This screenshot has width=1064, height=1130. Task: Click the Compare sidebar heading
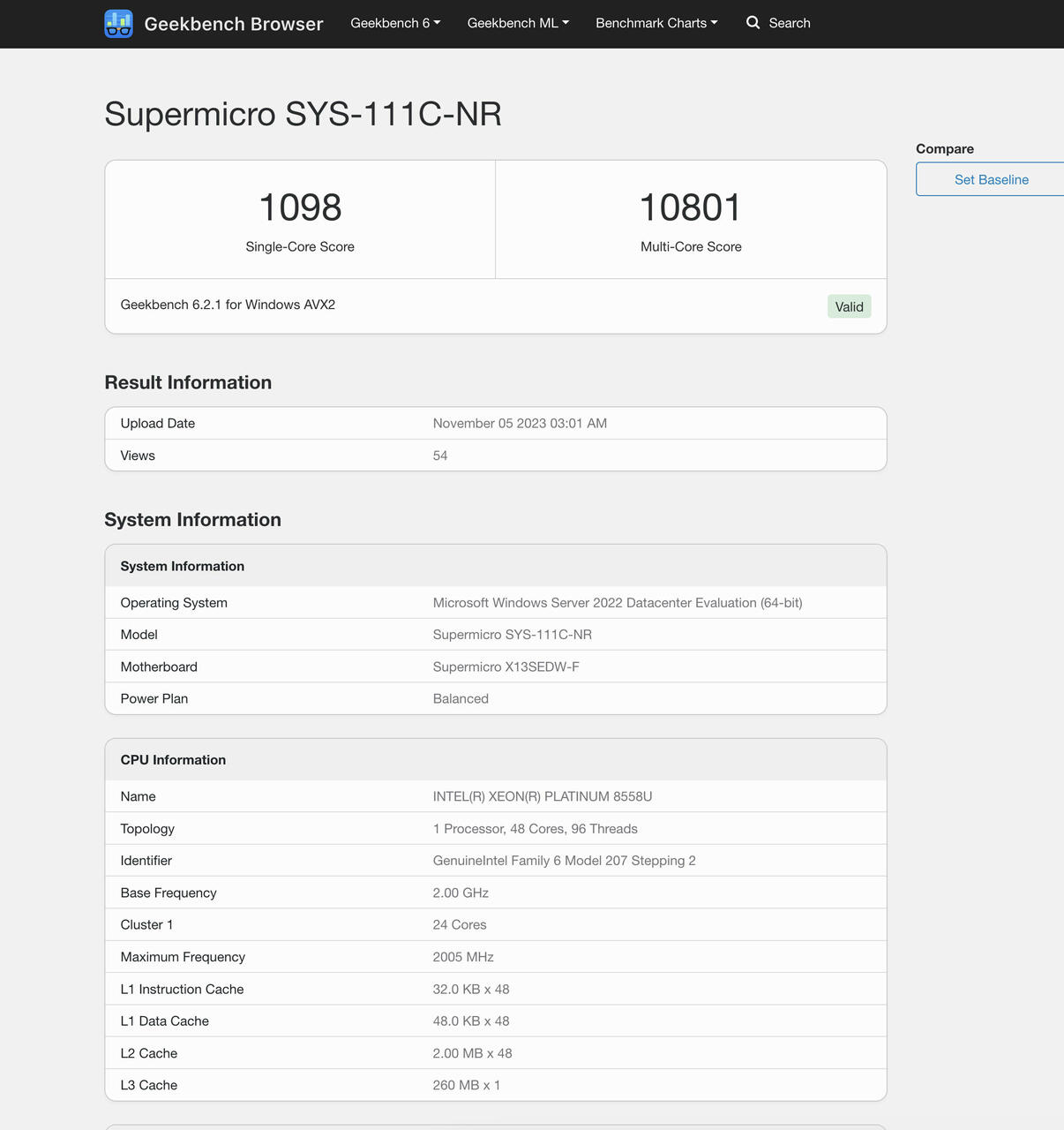(x=945, y=149)
